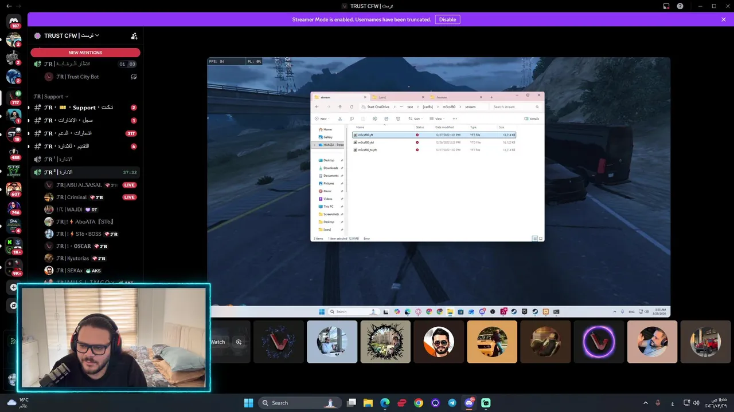Open the server icon with 488 badge
This screenshot has height=412, width=734.
pos(14,153)
